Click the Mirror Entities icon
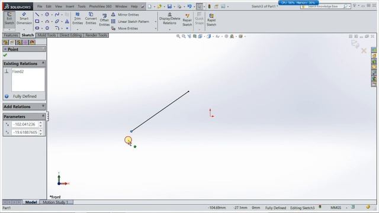The height and width of the screenshot is (213, 379). pos(113,15)
